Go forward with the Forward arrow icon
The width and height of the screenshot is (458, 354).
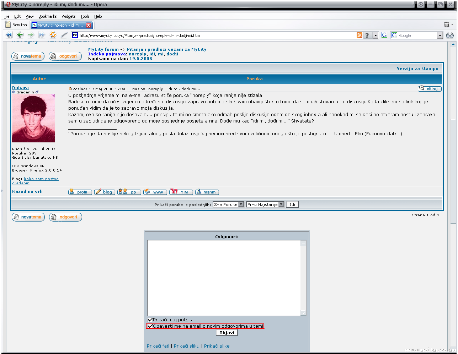pyautogui.click(x=31, y=35)
